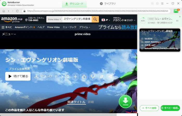182x116 pixels.
Task: Open the Amazon.co.jp prime logo
Action: (12, 20)
